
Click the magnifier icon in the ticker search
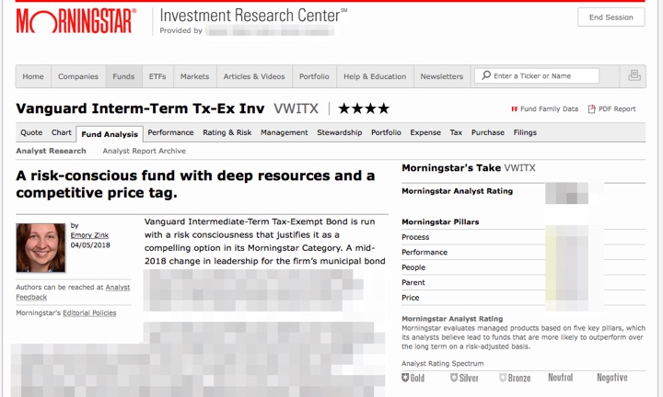[x=484, y=76]
